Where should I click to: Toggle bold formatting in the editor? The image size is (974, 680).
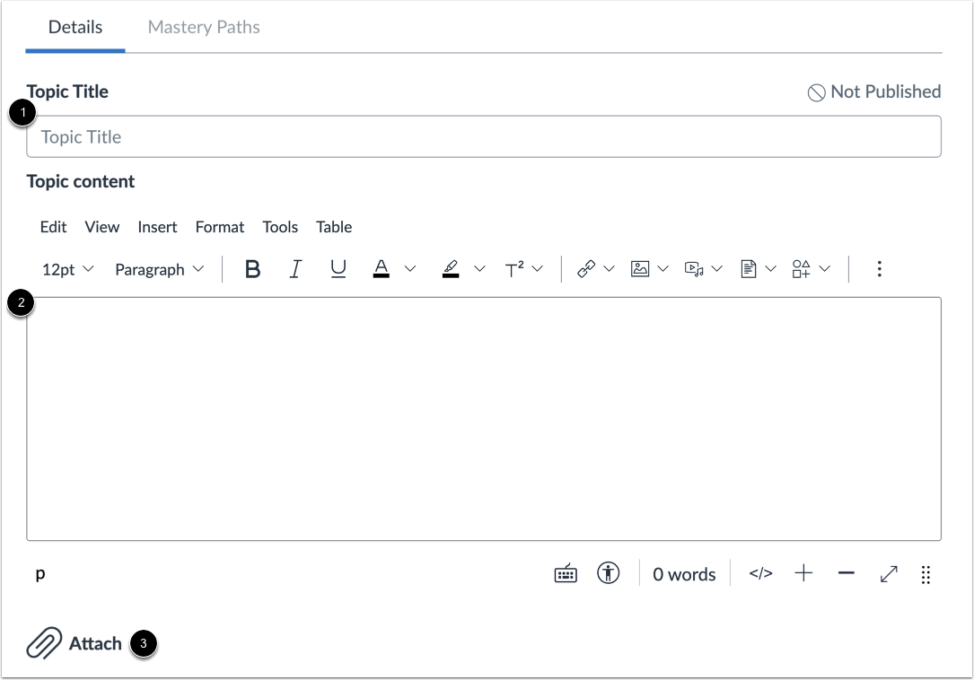252,268
